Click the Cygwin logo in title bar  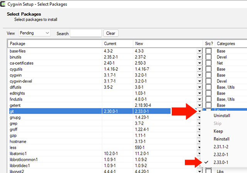tap(3, 4)
